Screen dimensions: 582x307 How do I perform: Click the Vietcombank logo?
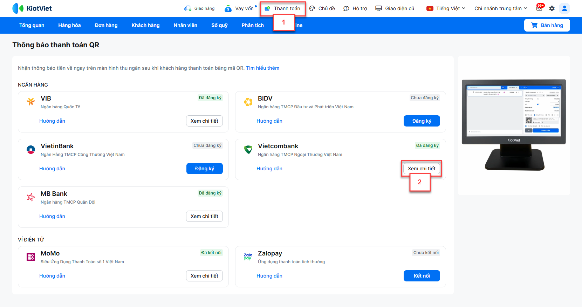click(248, 150)
